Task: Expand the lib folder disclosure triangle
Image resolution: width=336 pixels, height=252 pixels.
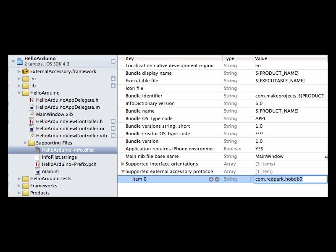Action: click(x=19, y=86)
